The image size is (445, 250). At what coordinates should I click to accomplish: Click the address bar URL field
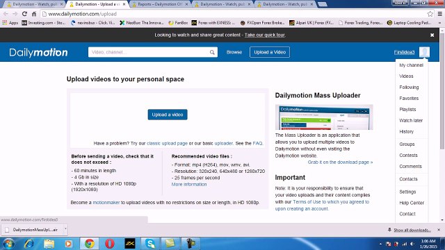click(x=233, y=14)
